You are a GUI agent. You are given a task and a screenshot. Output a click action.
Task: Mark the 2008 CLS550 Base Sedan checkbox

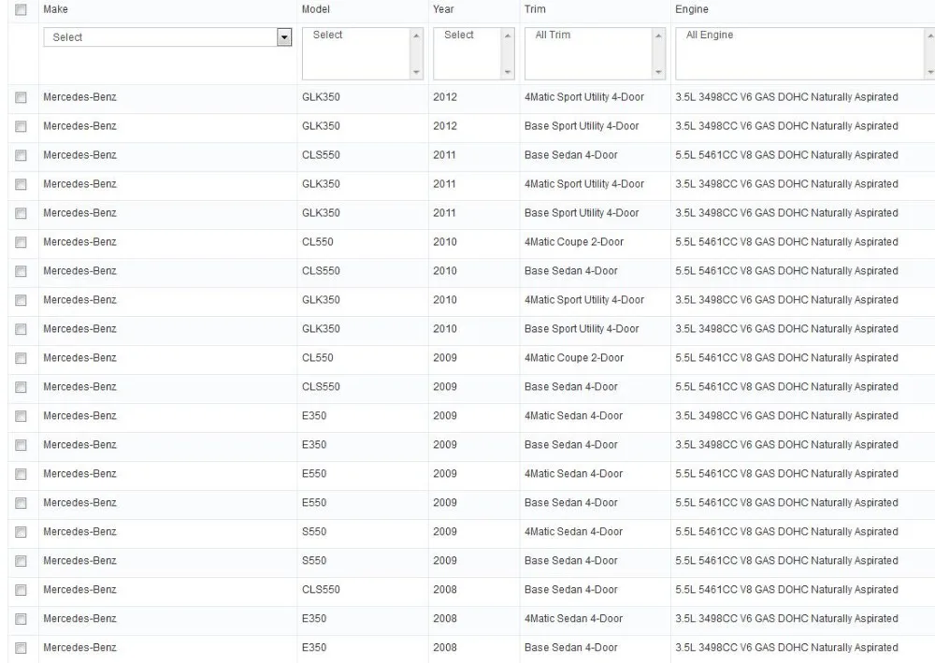point(21,590)
